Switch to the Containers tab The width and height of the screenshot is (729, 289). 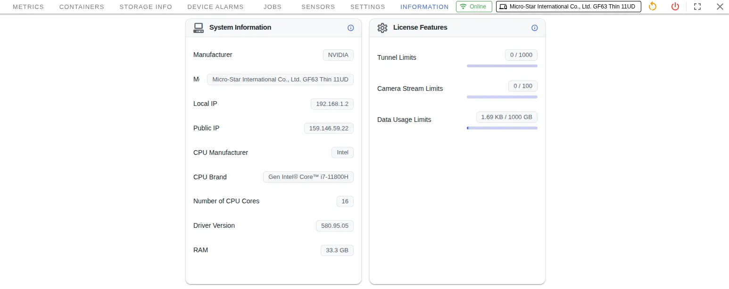(82, 7)
